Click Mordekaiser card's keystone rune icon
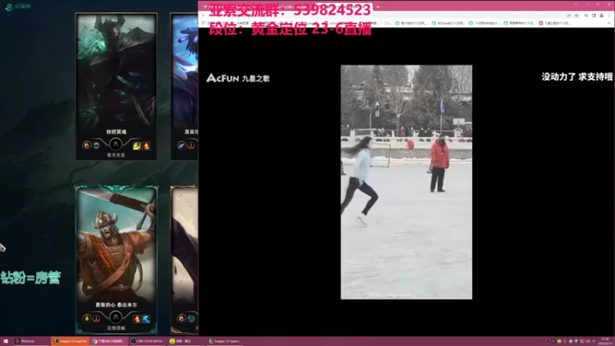The height and width of the screenshot is (346, 615). point(87,145)
